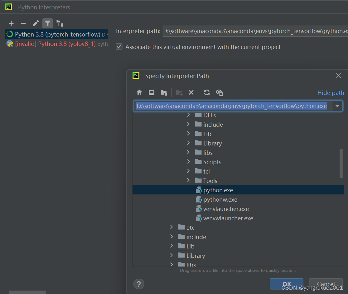Screen dimensions: 348x294
Task: Click the venvlauncher.exe file icon
Action: coord(199,209)
